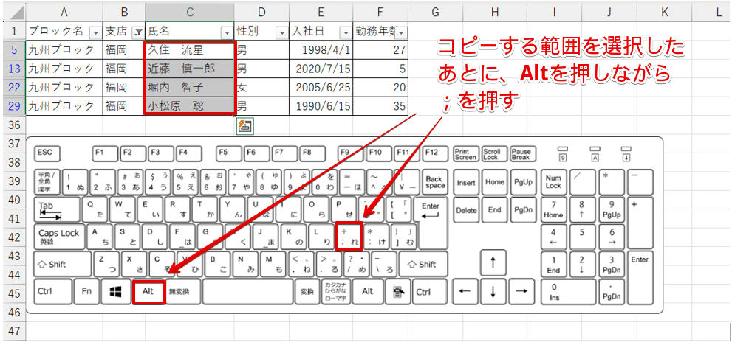Click the 勤務年数 value 20
Viewport: 732px width, 345px height.
coord(381,87)
